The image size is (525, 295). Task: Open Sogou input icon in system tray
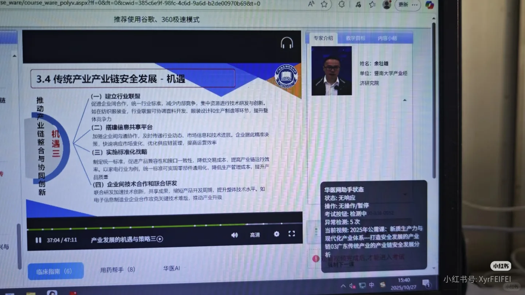click(x=382, y=285)
